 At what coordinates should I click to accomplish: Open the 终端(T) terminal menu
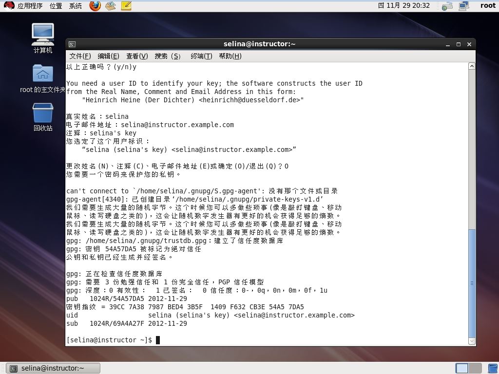[x=201, y=56]
